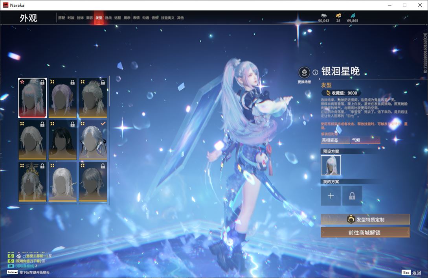Select the unlocked long white hairstyle card

(x=62, y=182)
